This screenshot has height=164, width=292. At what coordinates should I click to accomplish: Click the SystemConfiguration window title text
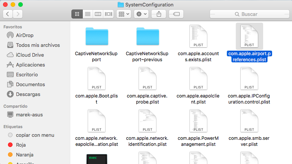tap(149, 5)
